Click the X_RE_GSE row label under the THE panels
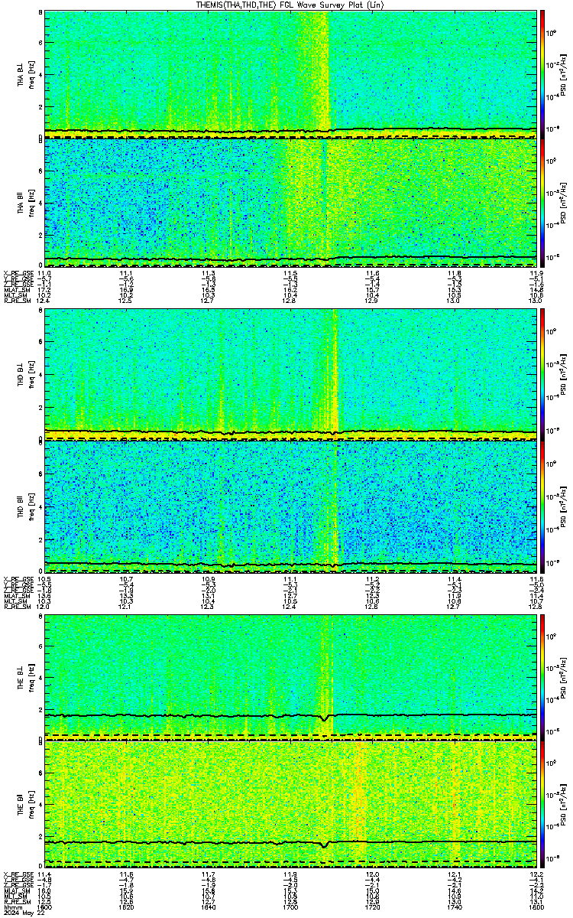Image resolution: width=573 pixels, height=918 pixels. [x=18, y=874]
